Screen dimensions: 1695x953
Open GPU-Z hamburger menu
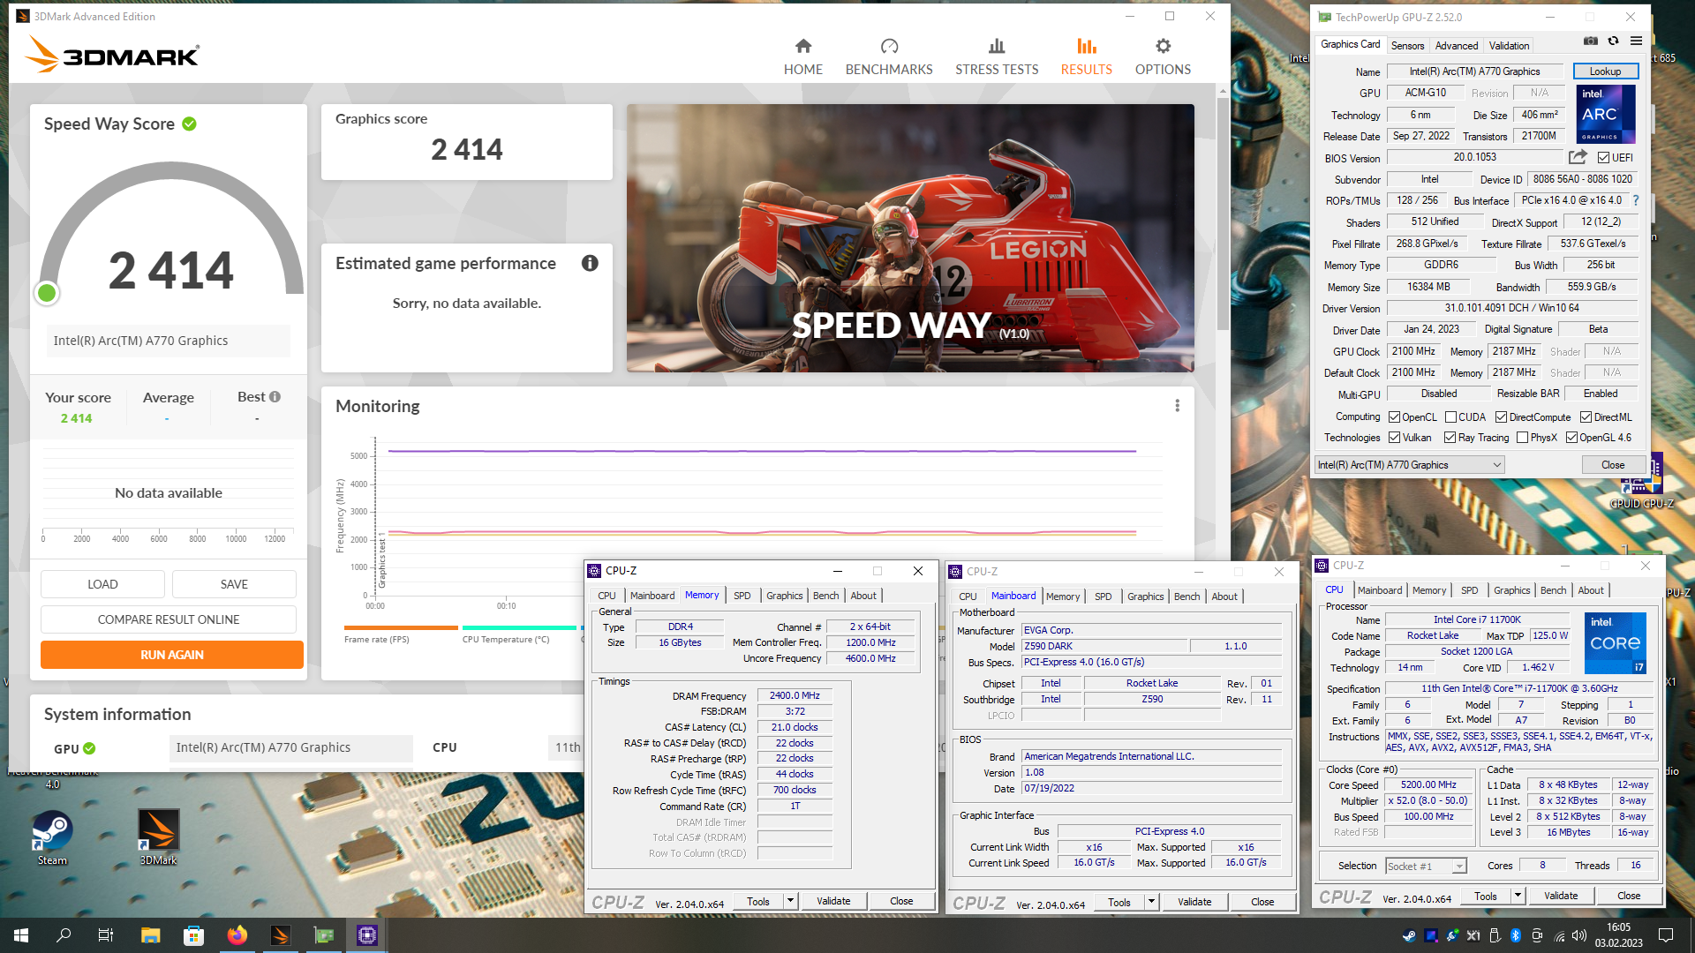tap(1636, 41)
